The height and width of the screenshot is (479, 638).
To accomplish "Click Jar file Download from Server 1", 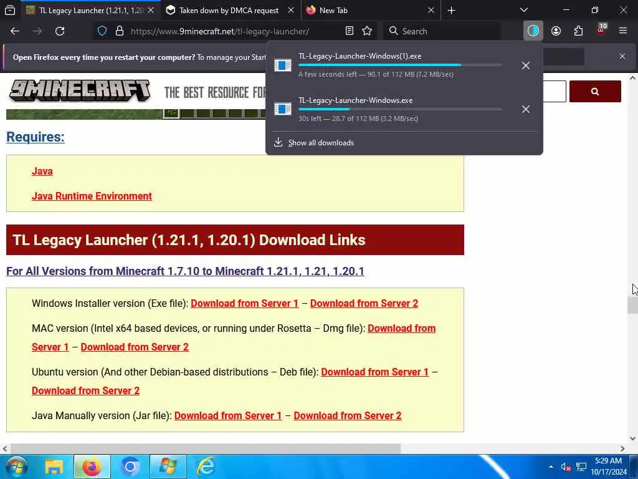I will 228,415.
